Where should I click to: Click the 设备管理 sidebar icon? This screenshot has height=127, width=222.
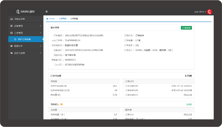(12, 26)
